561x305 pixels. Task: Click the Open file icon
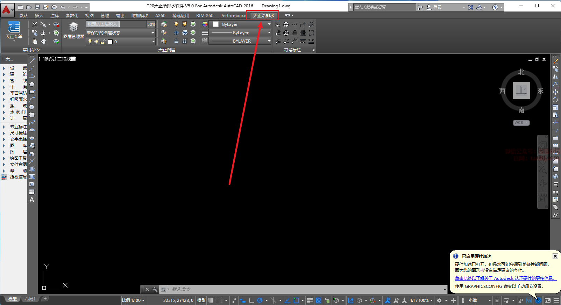pyautogui.click(x=29, y=7)
